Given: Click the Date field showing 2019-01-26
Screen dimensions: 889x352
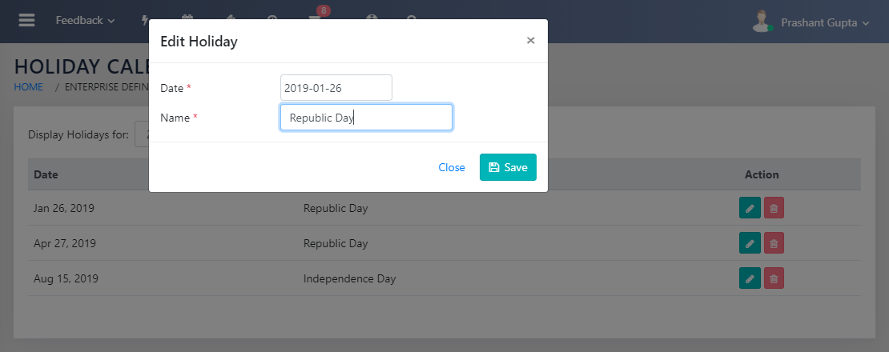Looking at the screenshot, I should click(x=336, y=87).
